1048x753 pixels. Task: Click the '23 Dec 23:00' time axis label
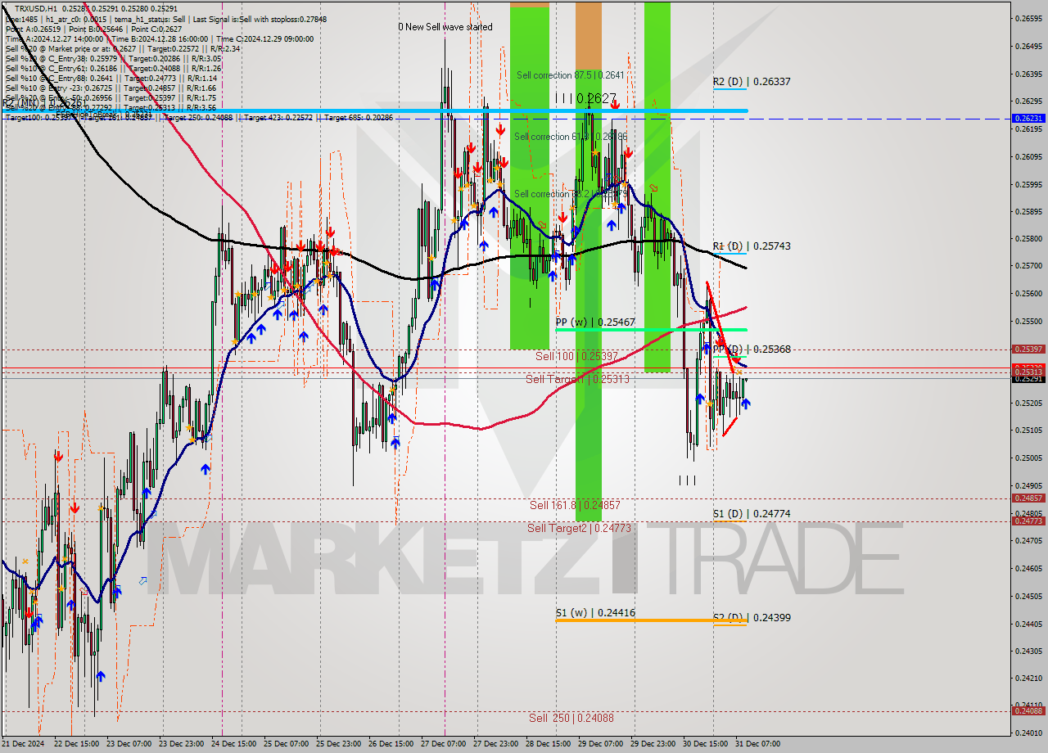(181, 744)
